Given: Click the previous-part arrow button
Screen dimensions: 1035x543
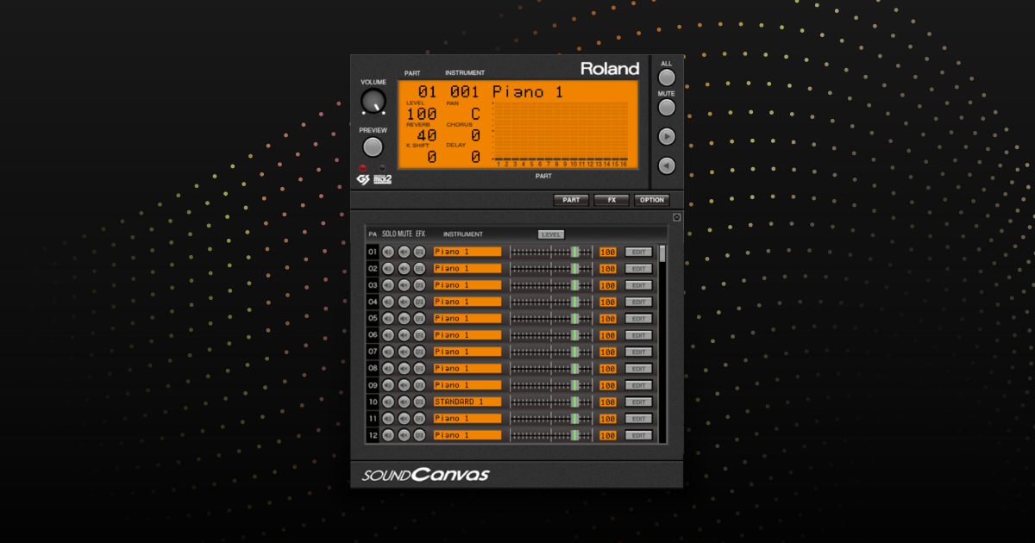Looking at the screenshot, I should point(666,165).
